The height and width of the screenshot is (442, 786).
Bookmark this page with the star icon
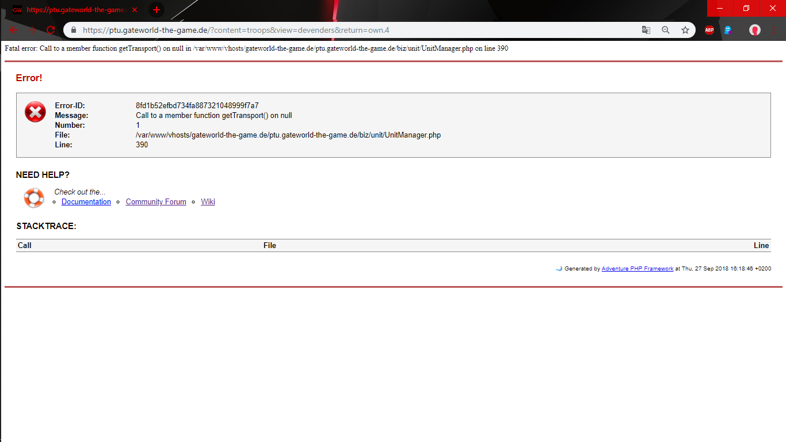pos(685,30)
